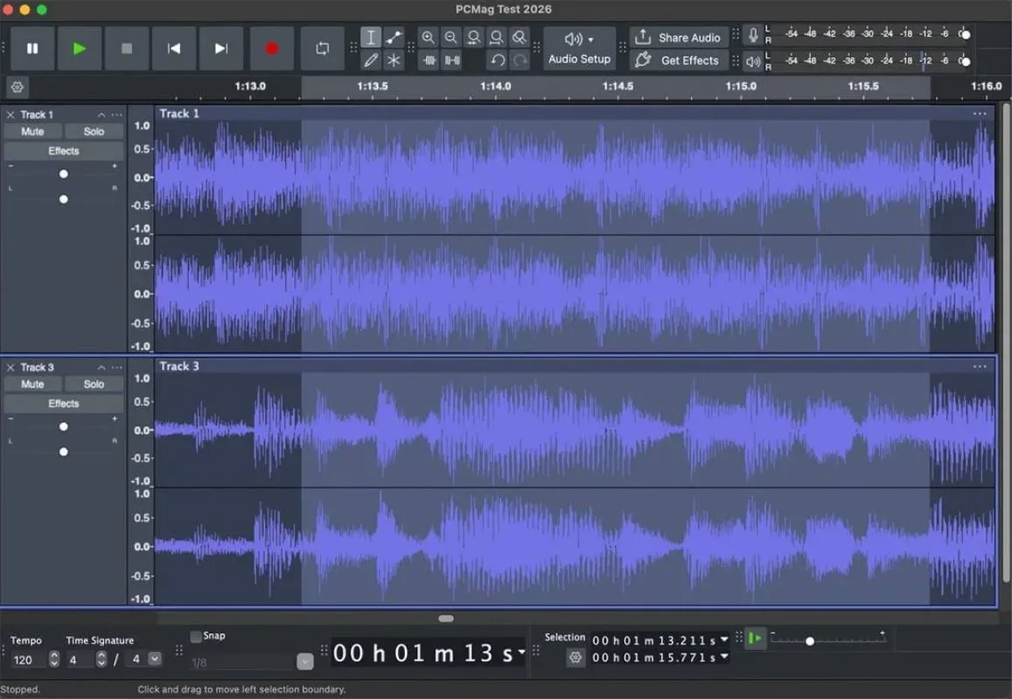
Task: Start recording with the red Record button
Action: pos(272,48)
